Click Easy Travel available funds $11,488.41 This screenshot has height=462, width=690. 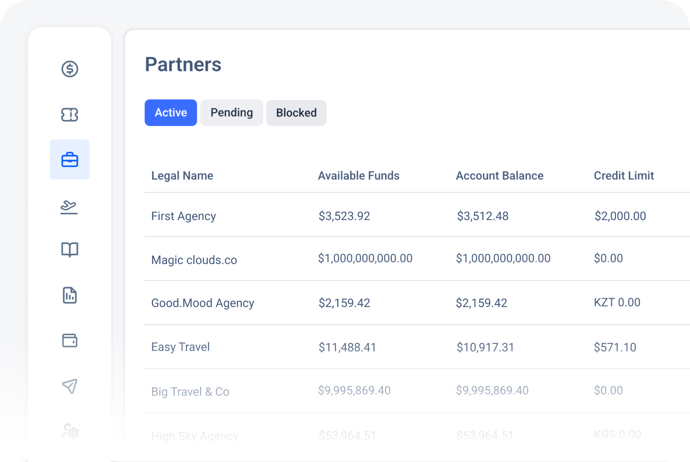[347, 347]
